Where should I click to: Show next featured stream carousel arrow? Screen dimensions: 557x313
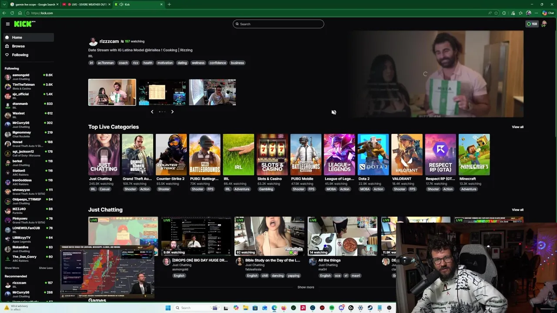[172, 112]
